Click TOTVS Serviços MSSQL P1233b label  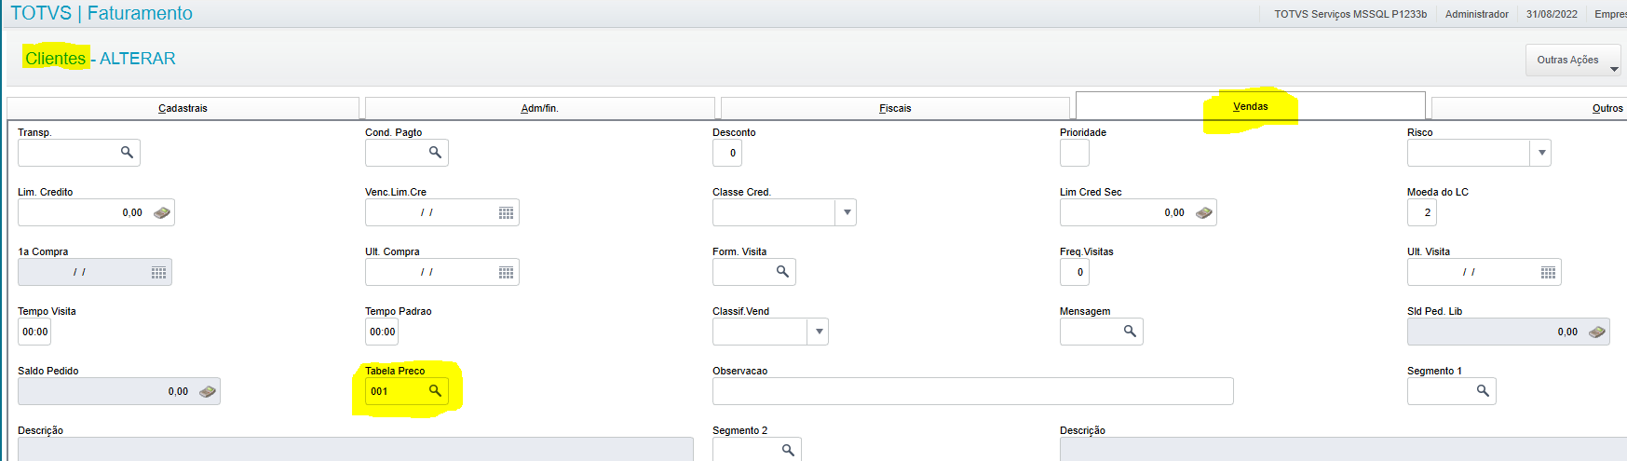coord(1350,14)
